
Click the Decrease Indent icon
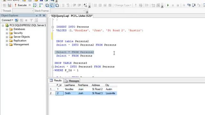(74, 5)
